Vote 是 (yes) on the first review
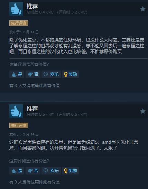This screenshot has width=148, height=189. (x=17, y=74)
